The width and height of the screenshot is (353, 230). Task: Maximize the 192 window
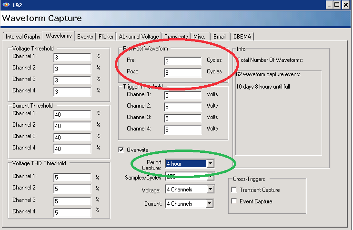coord(337,5)
